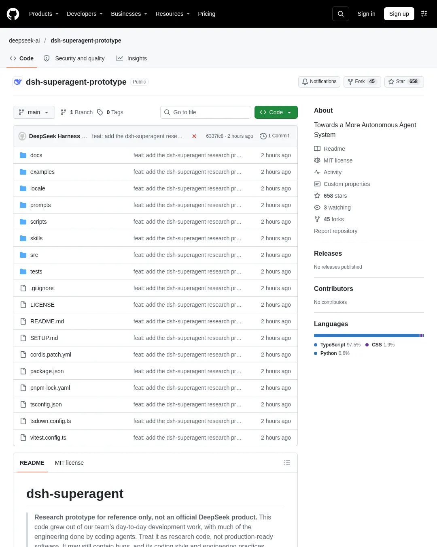Image resolution: width=437 pixels, height=547 pixels.
Task: Select the README tab in file viewer
Action: point(32,463)
